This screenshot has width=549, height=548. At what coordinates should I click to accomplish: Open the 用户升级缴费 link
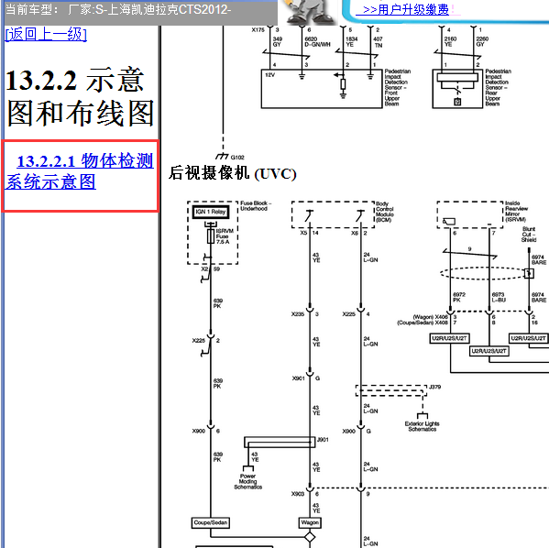pyautogui.click(x=406, y=9)
